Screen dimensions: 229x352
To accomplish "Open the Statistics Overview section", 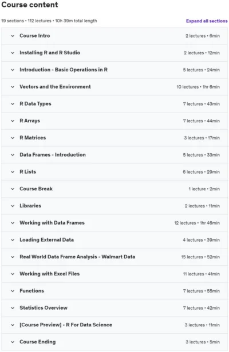I will 114,308.
